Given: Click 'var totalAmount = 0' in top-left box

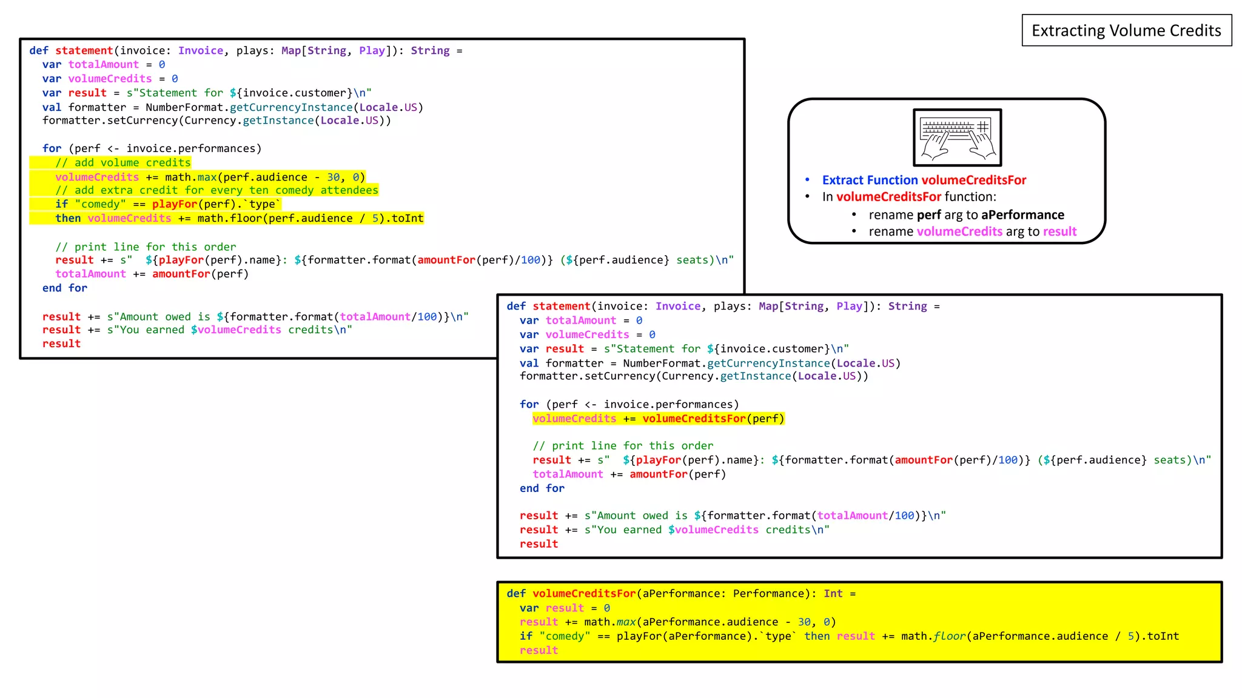Looking at the screenshot, I should (x=103, y=64).
